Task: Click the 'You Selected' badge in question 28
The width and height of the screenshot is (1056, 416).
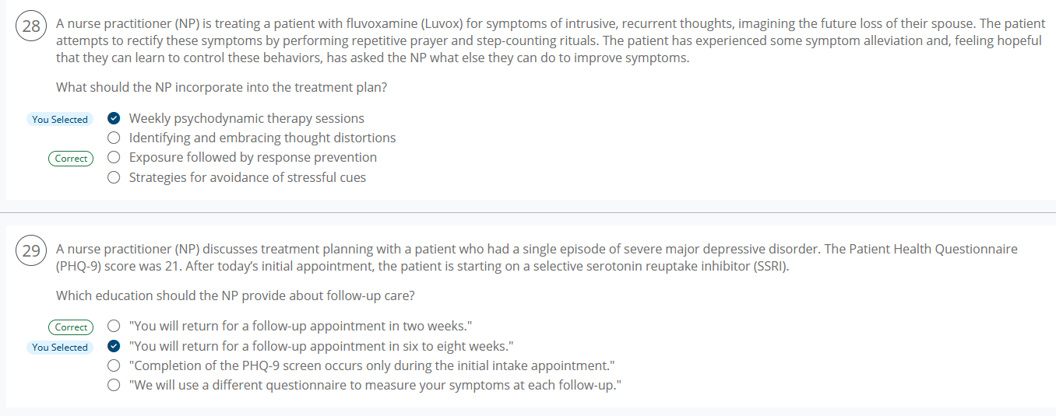Action: pos(60,120)
